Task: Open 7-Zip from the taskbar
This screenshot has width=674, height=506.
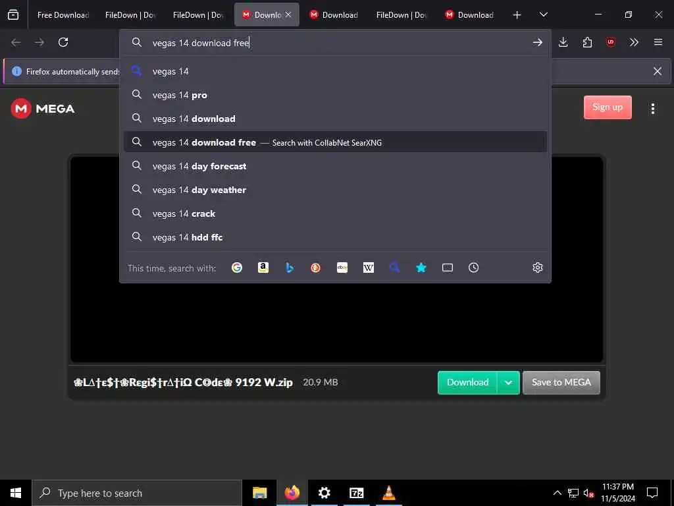Action: pos(356,493)
